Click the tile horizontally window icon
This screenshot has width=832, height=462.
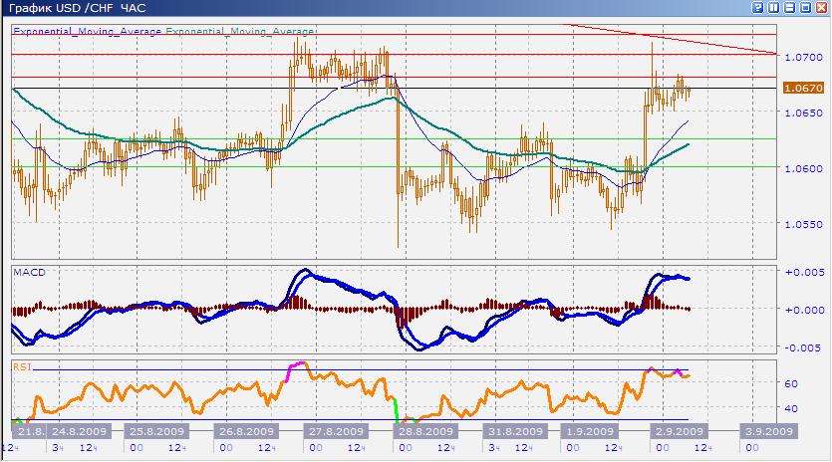tap(788, 8)
